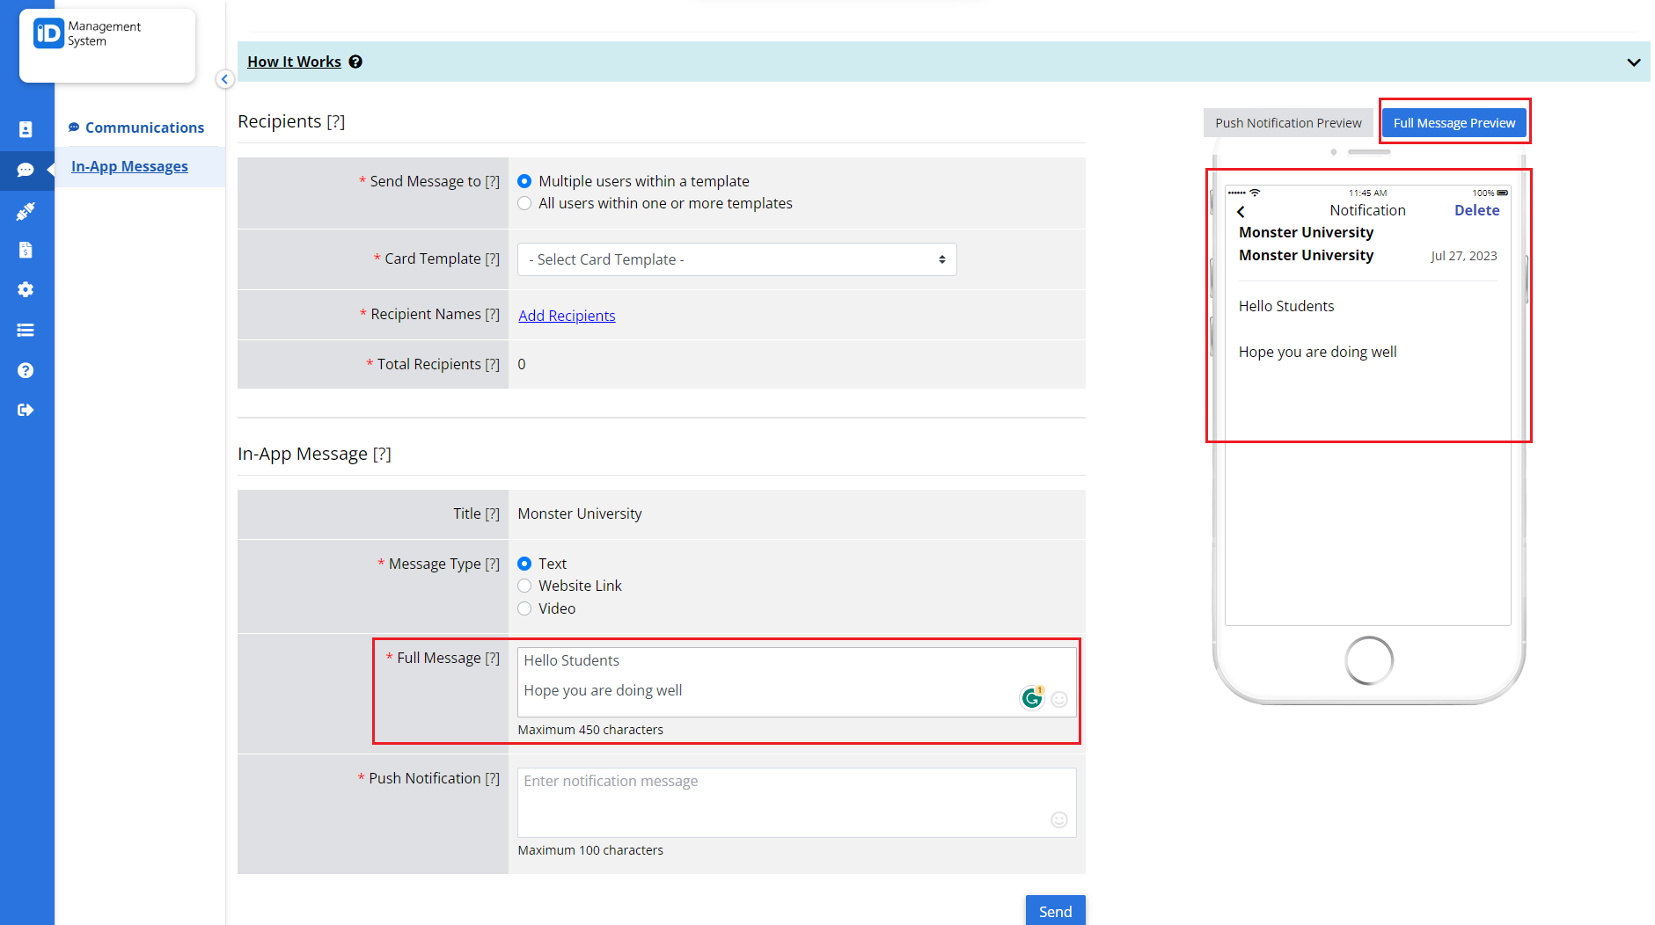
Task: Open emoji picker in Full Message box
Action: coord(1059,699)
